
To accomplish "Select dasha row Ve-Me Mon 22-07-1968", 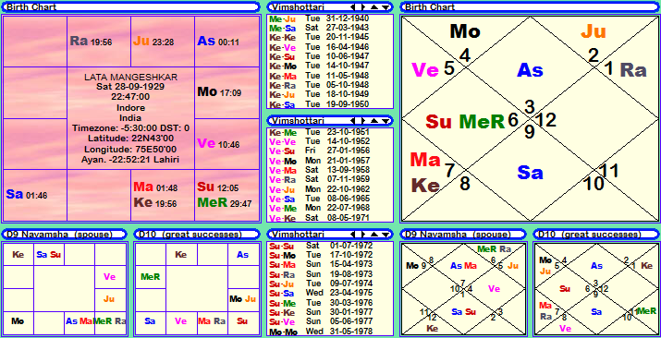I will [x=319, y=208].
